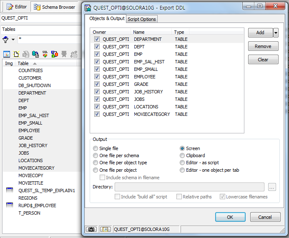
Task: Uncheck the DEPARTMENT table checkbox
Action: point(97,39)
